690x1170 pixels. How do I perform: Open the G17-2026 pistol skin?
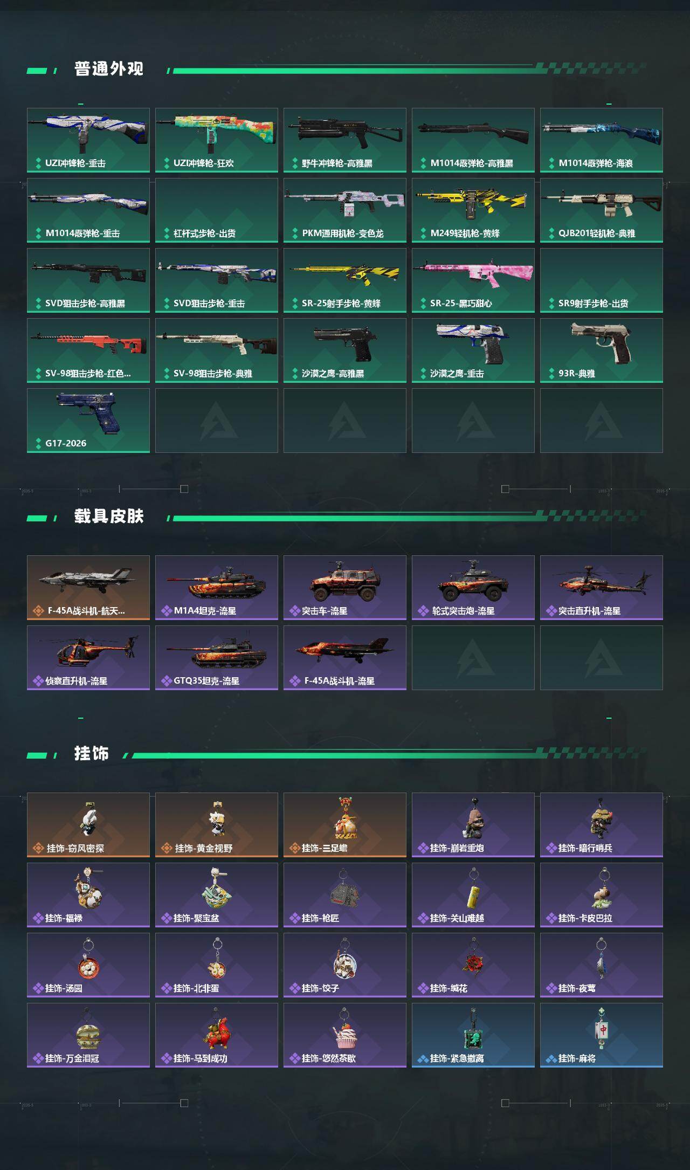pyautogui.click(x=88, y=421)
